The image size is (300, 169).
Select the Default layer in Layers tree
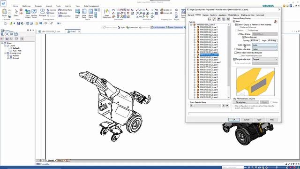click(16, 48)
